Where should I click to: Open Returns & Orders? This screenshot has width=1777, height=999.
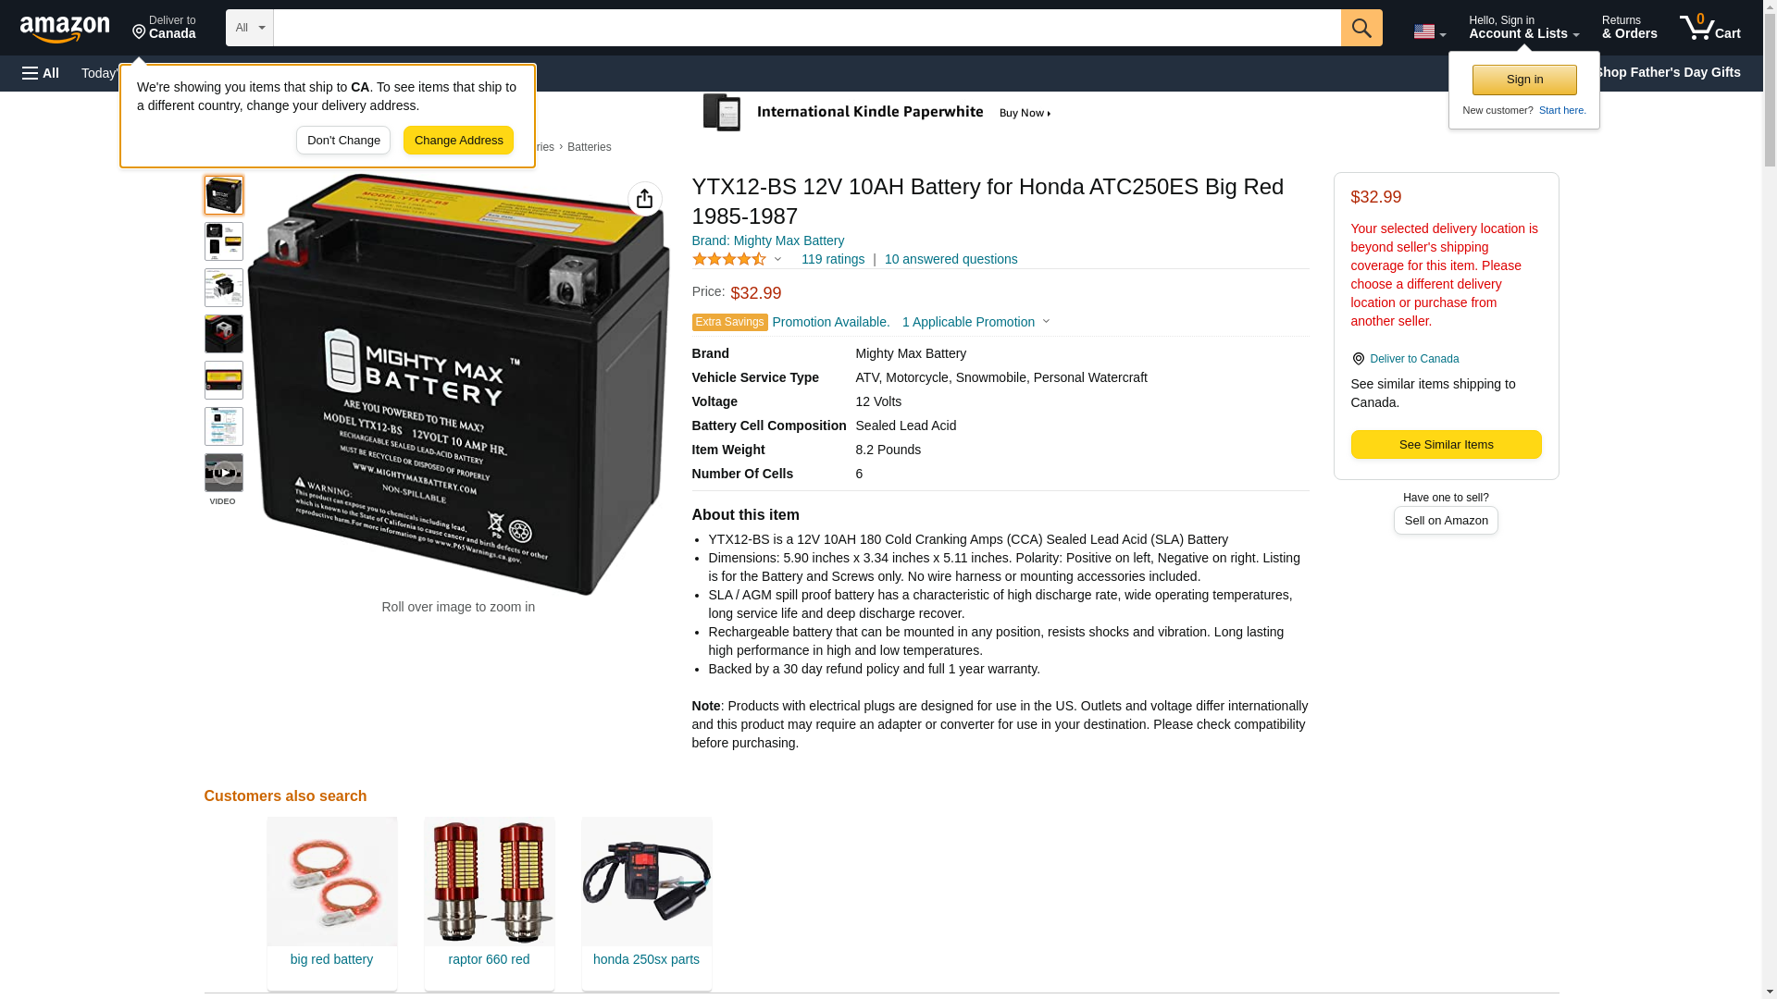point(1629,28)
